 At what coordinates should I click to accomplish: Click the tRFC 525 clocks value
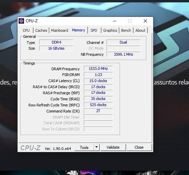coord(98,105)
